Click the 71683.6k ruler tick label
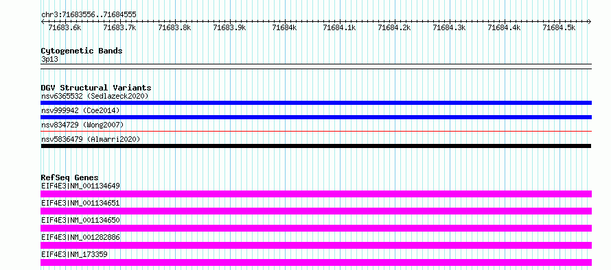 [65, 27]
